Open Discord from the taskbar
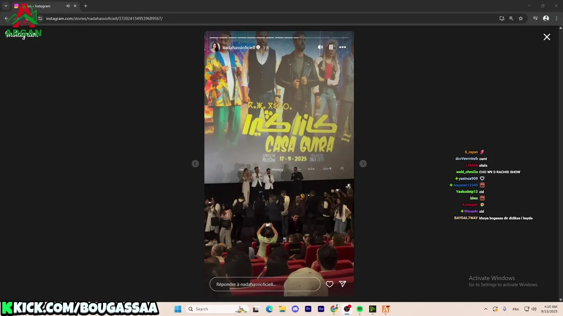This screenshot has width=563, height=316. [x=295, y=309]
